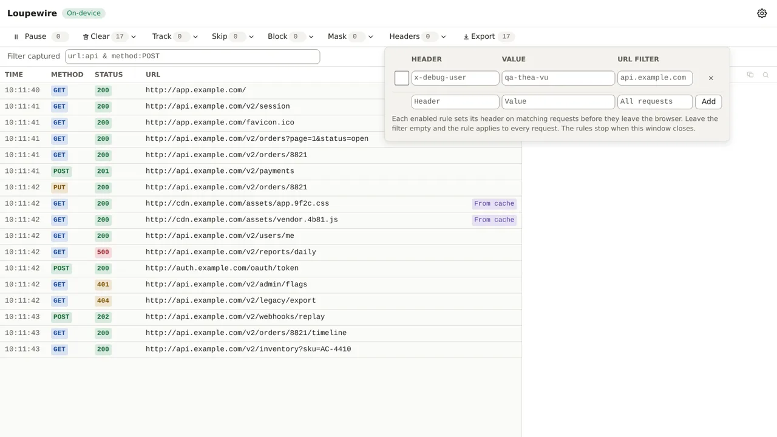Click the copy icon in the detail pane
This screenshot has width=777, height=437.
coord(750,75)
